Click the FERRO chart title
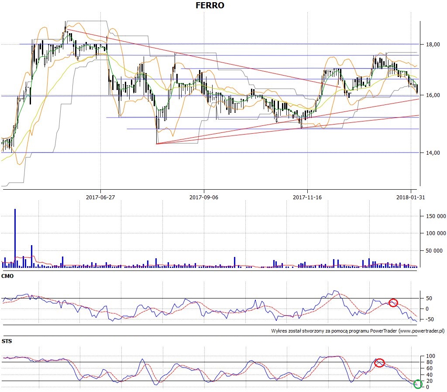 tap(210, 5)
